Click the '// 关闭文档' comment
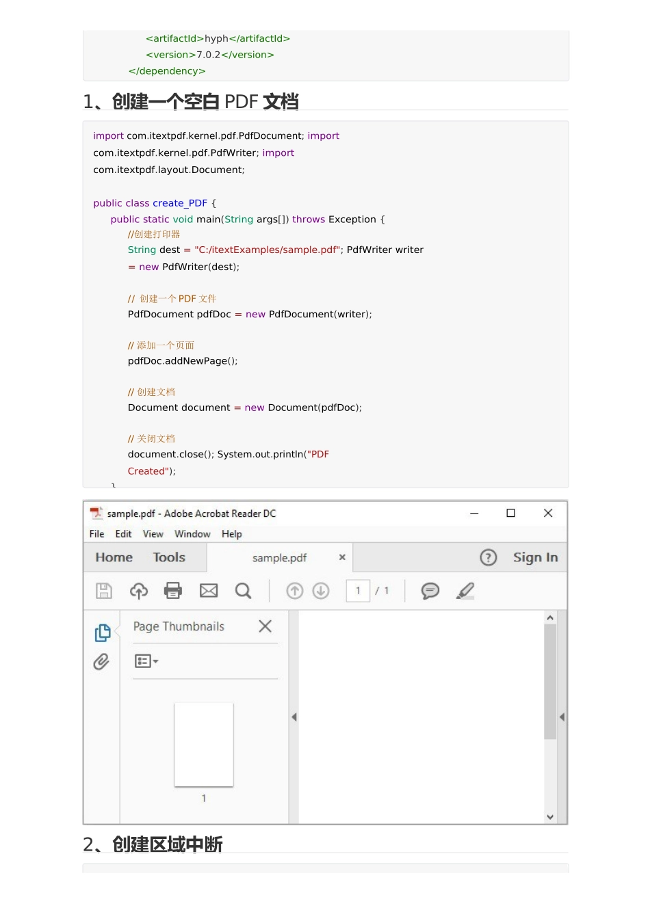This screenshot has width=650, height=919. [x=151, y=438]
